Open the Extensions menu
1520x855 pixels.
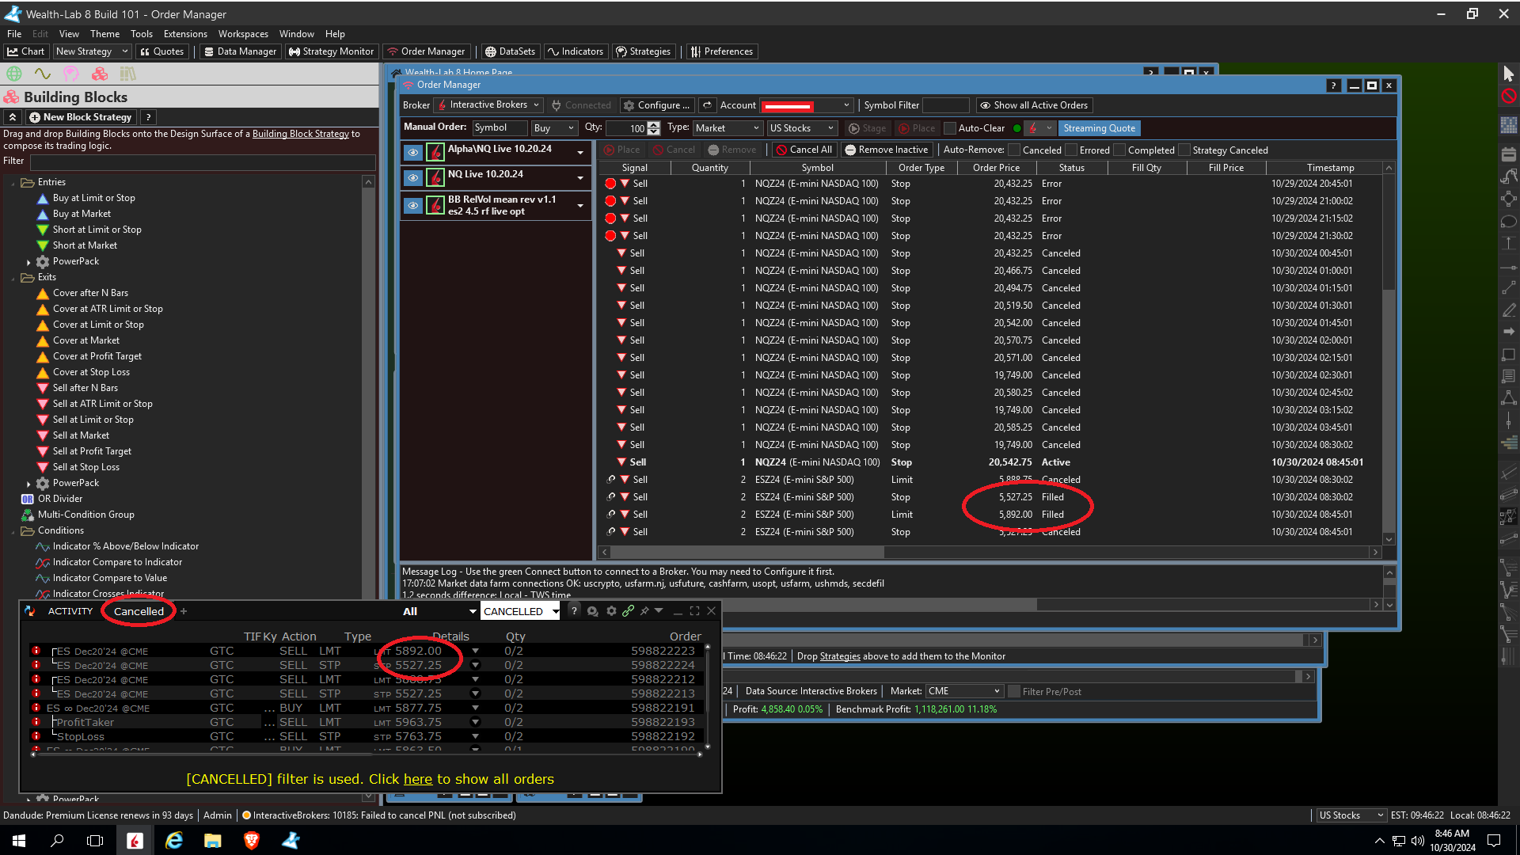(185, 34)
